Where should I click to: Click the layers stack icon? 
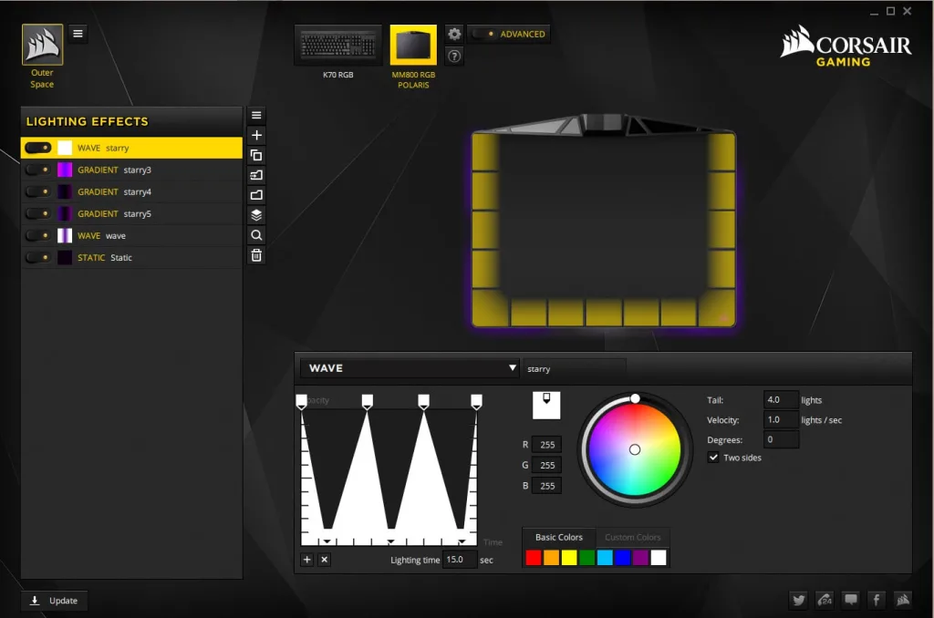point(256,215)
